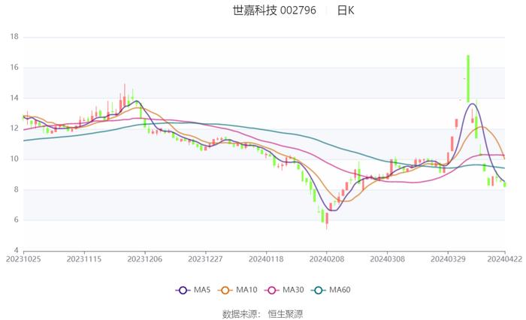The width and height of the screenshot is (526, 320).
Task: Click the 数据来源 label text
Action: [x=240, y=314]
